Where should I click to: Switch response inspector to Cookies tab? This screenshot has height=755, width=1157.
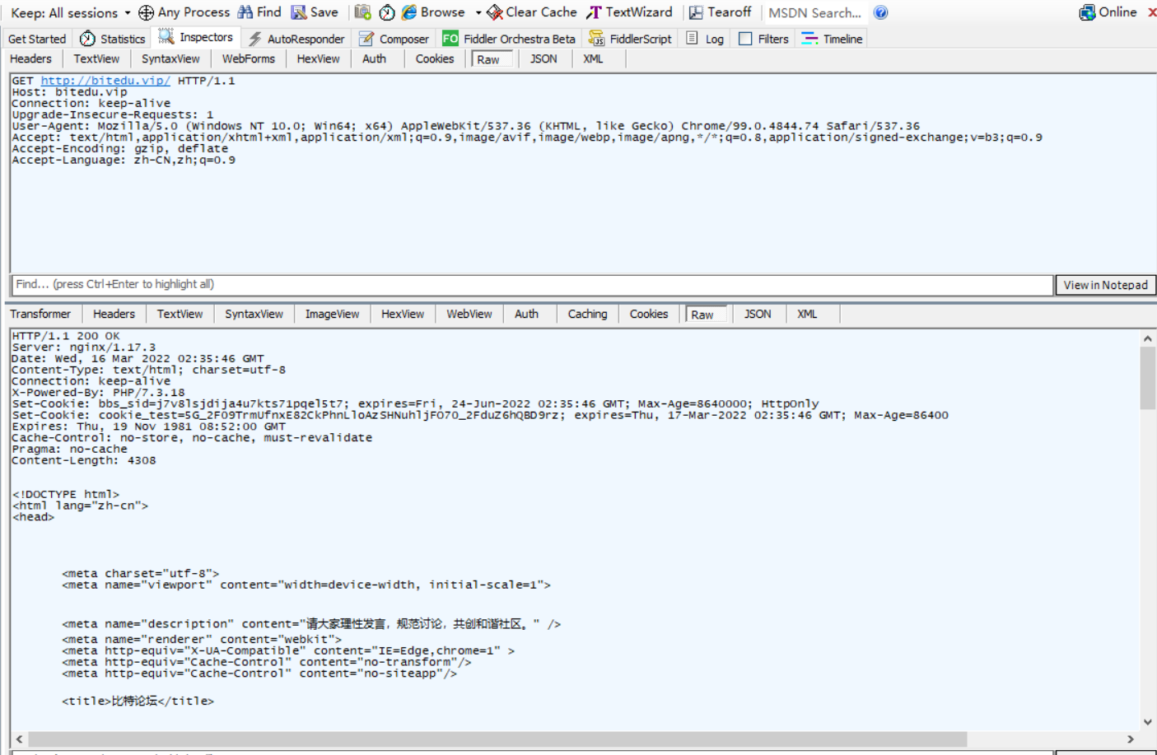tap(649, 315)
